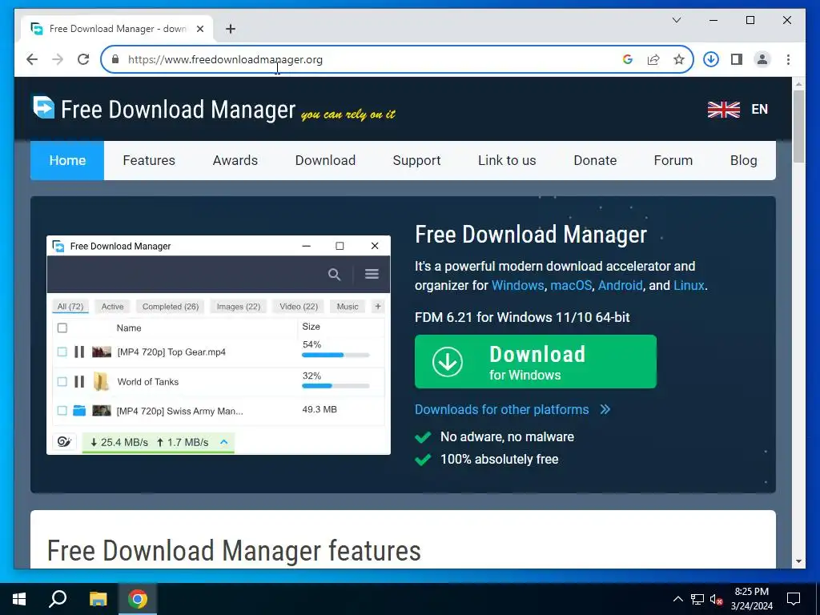820x615 pixels.
Task: Open File Explorer from the taskbar
Action: (98, 599)
